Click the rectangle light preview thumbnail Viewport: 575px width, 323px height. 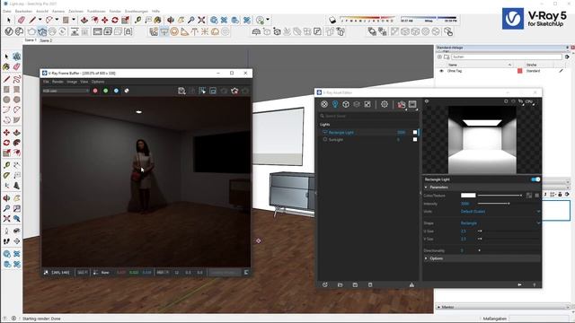pos(482,140)
